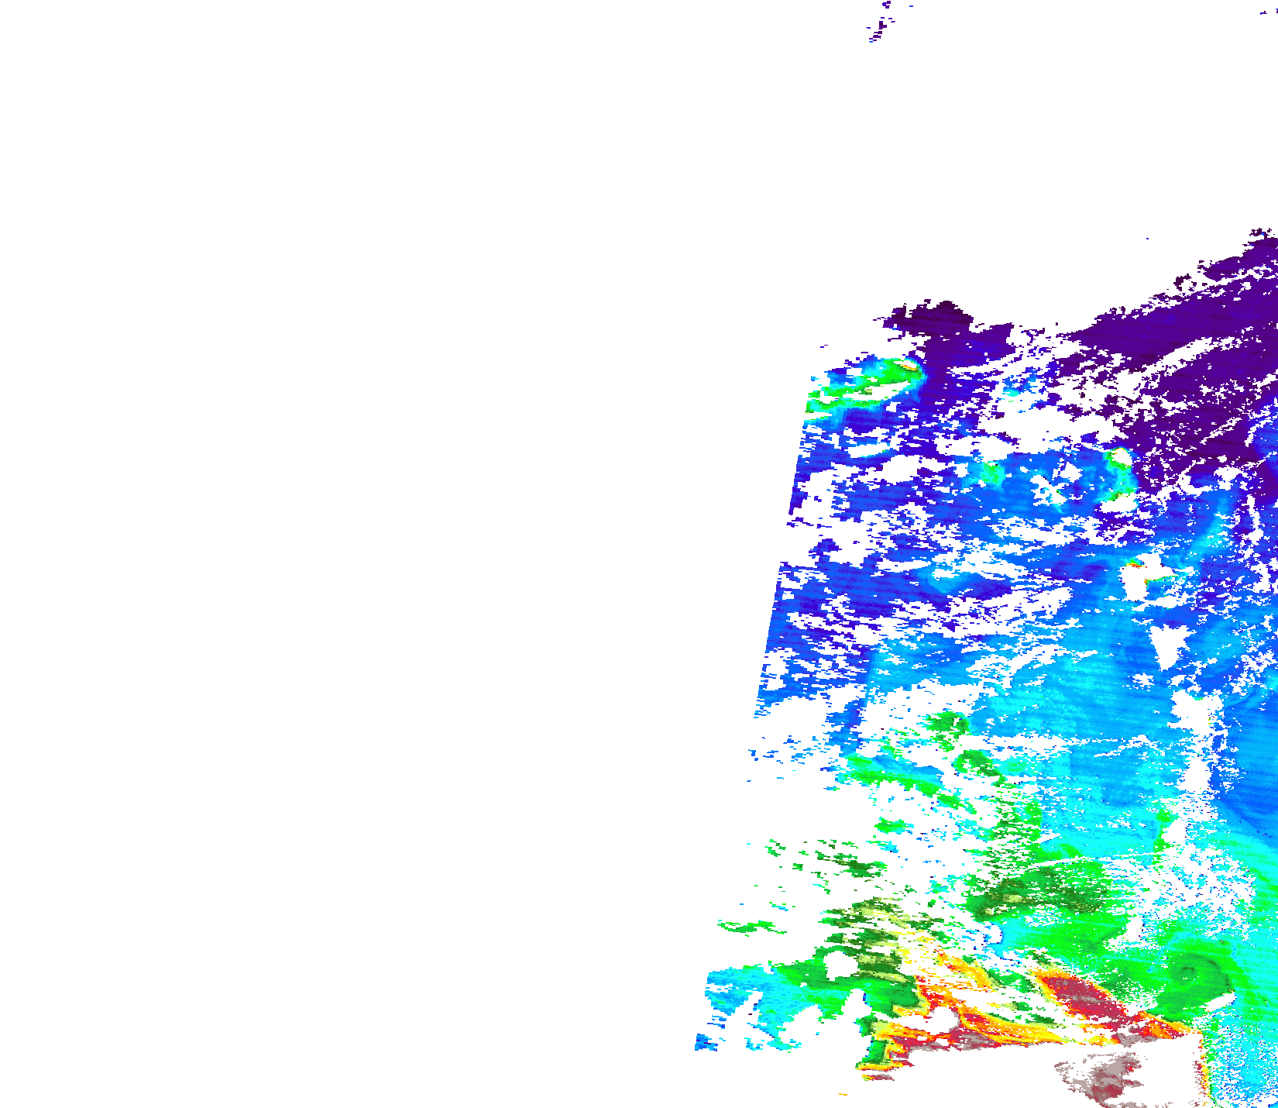1278x1108 pixels.
Task: Click the round white hole in green area
Action: (x=837, y=965)
